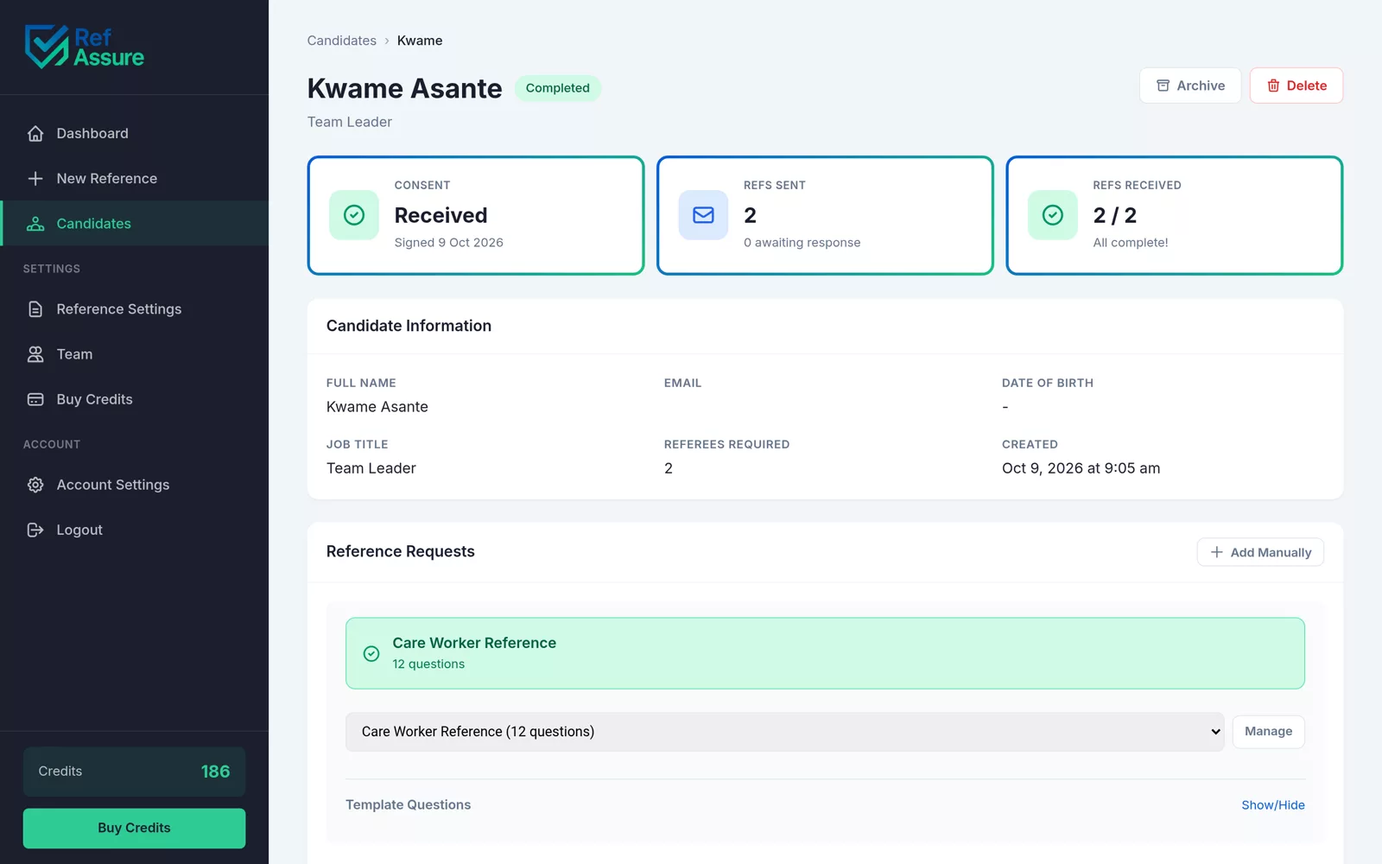Click the green Buy Credits button
This screenshot has width=1382, height=864.
[x=134, y=828]
